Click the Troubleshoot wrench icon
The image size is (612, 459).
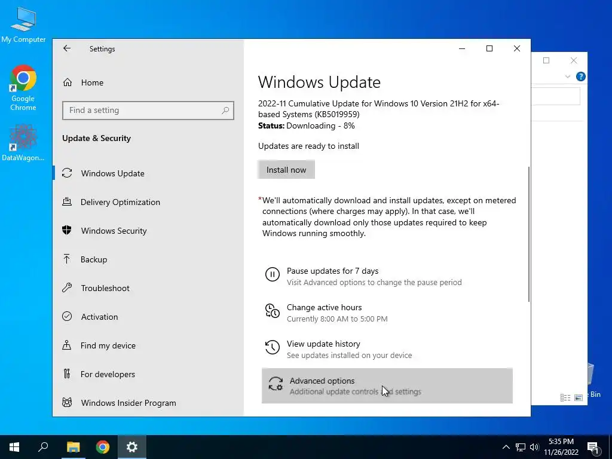67,288
